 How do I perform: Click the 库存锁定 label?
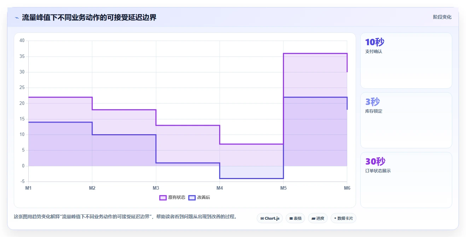374,111
